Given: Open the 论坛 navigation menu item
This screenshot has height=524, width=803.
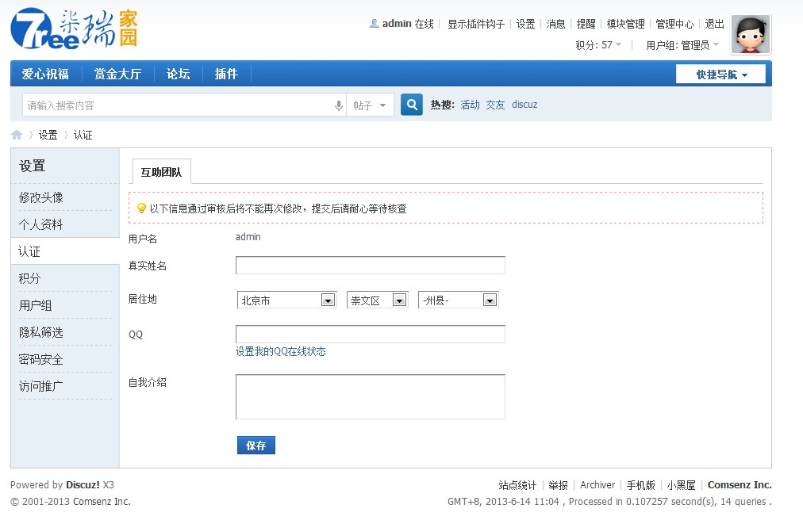Looking at the screenshot, I should 178,74.
